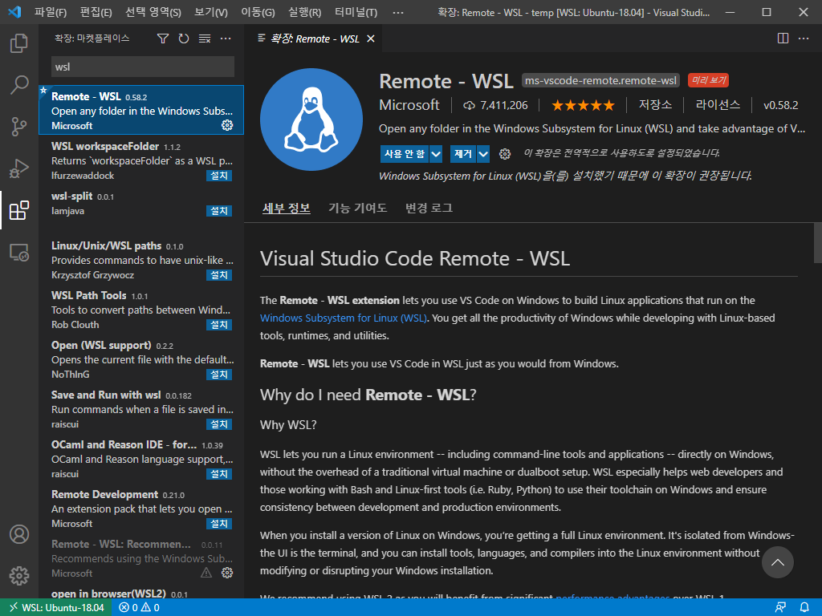Screen dimensions: 822x616
Task: Switch to the Details (세부 정보) tab
Action: (x=287, y=208)
